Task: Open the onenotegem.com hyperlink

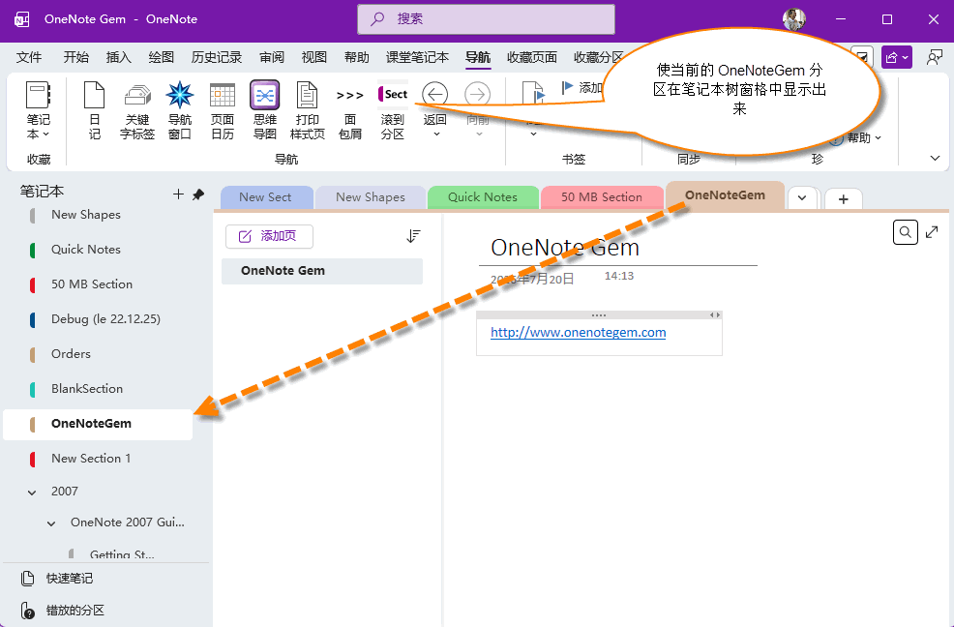Action: pyautogui.click(x=578, y=333)
